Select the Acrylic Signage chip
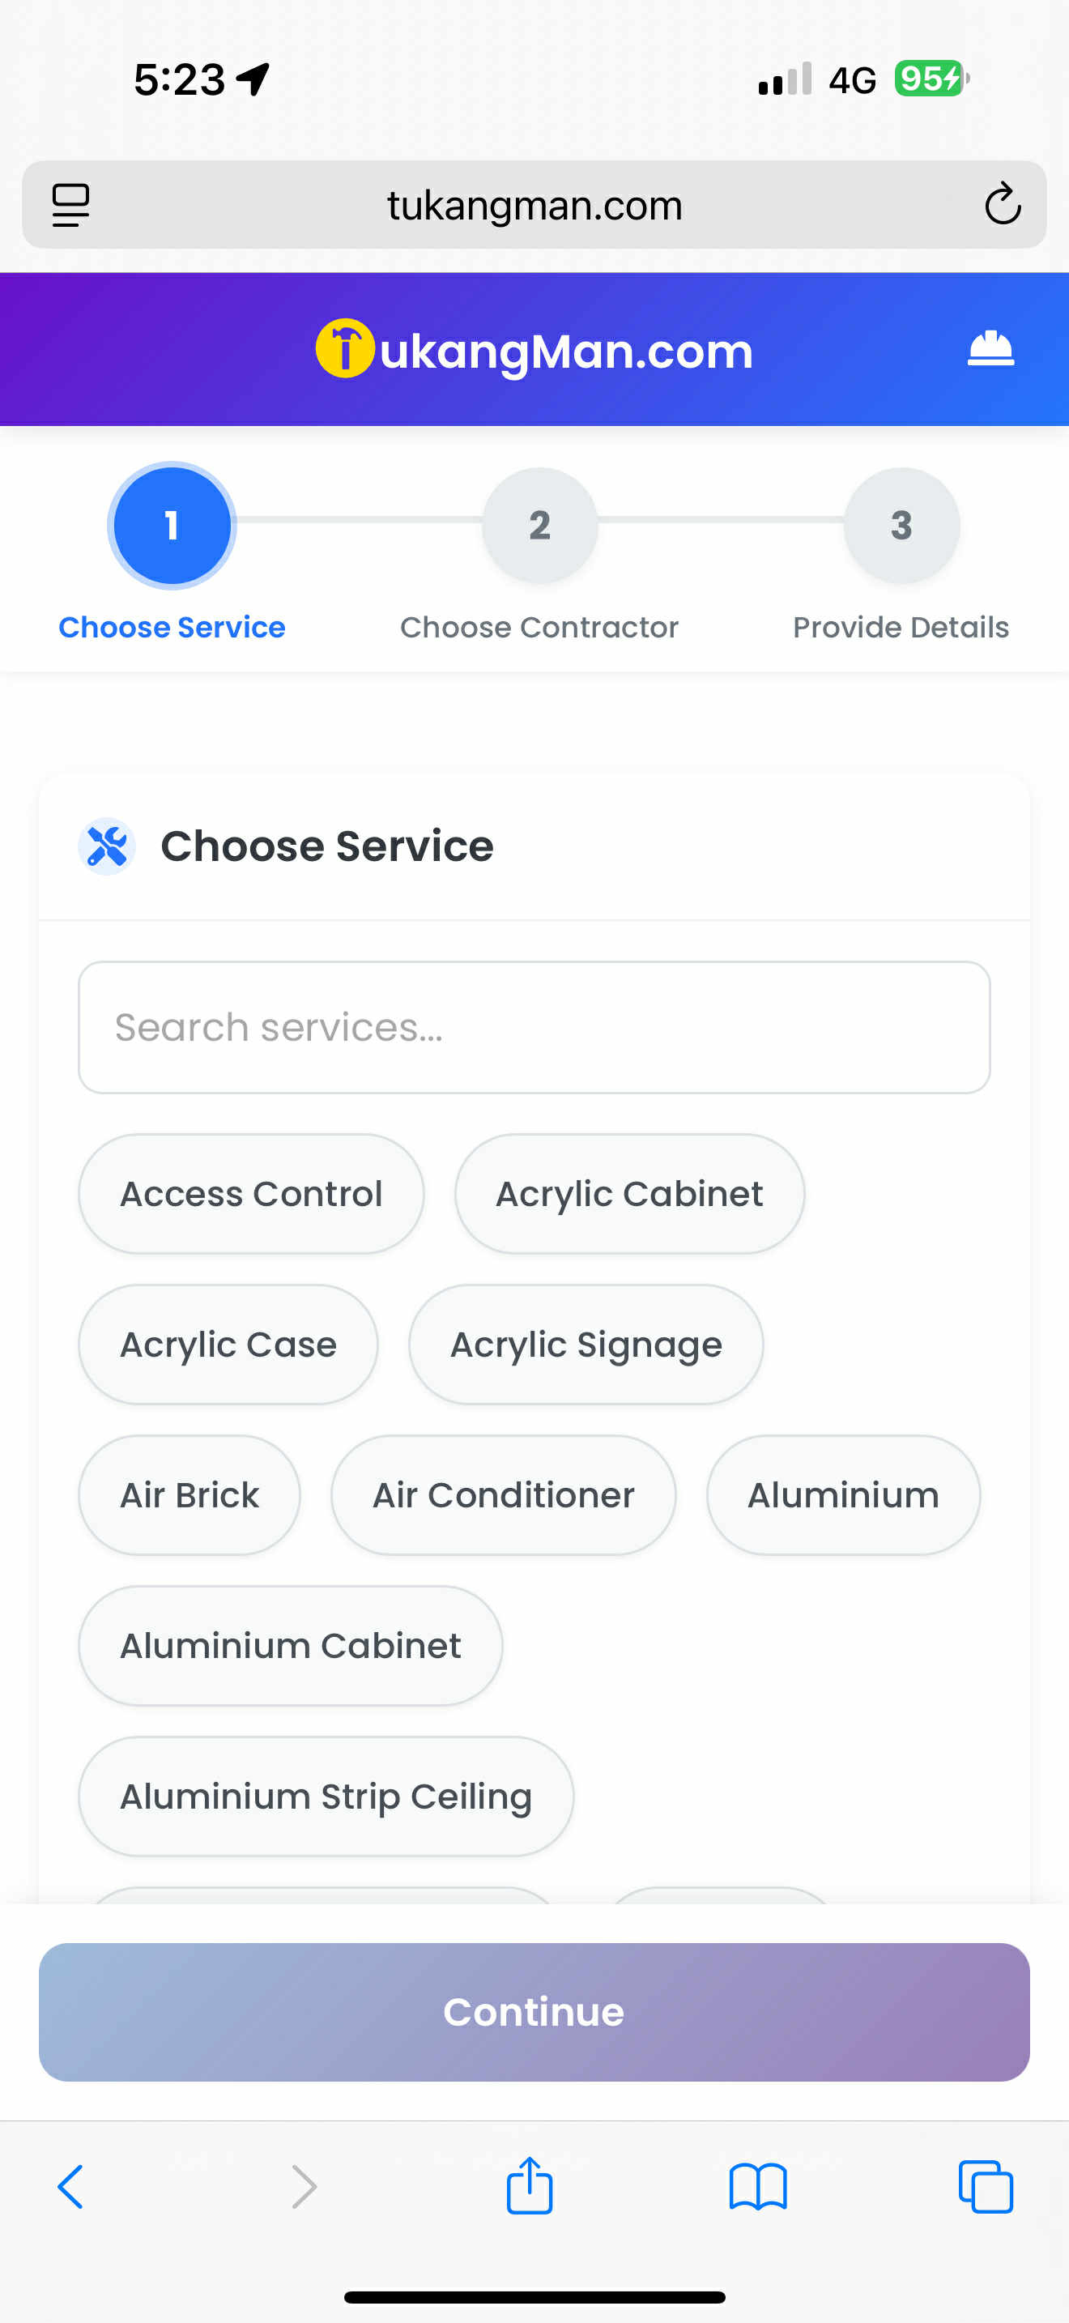The width and height of the screenshot is (1069, 2323). coord(586,1345)
